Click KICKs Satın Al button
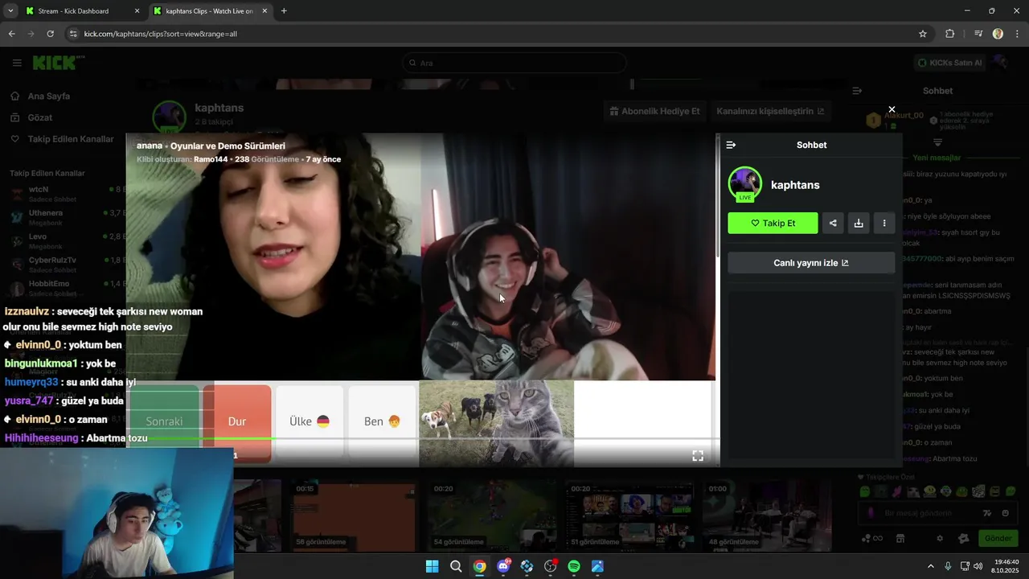Viewport: 1029px width, 579px height. (949, 63)
